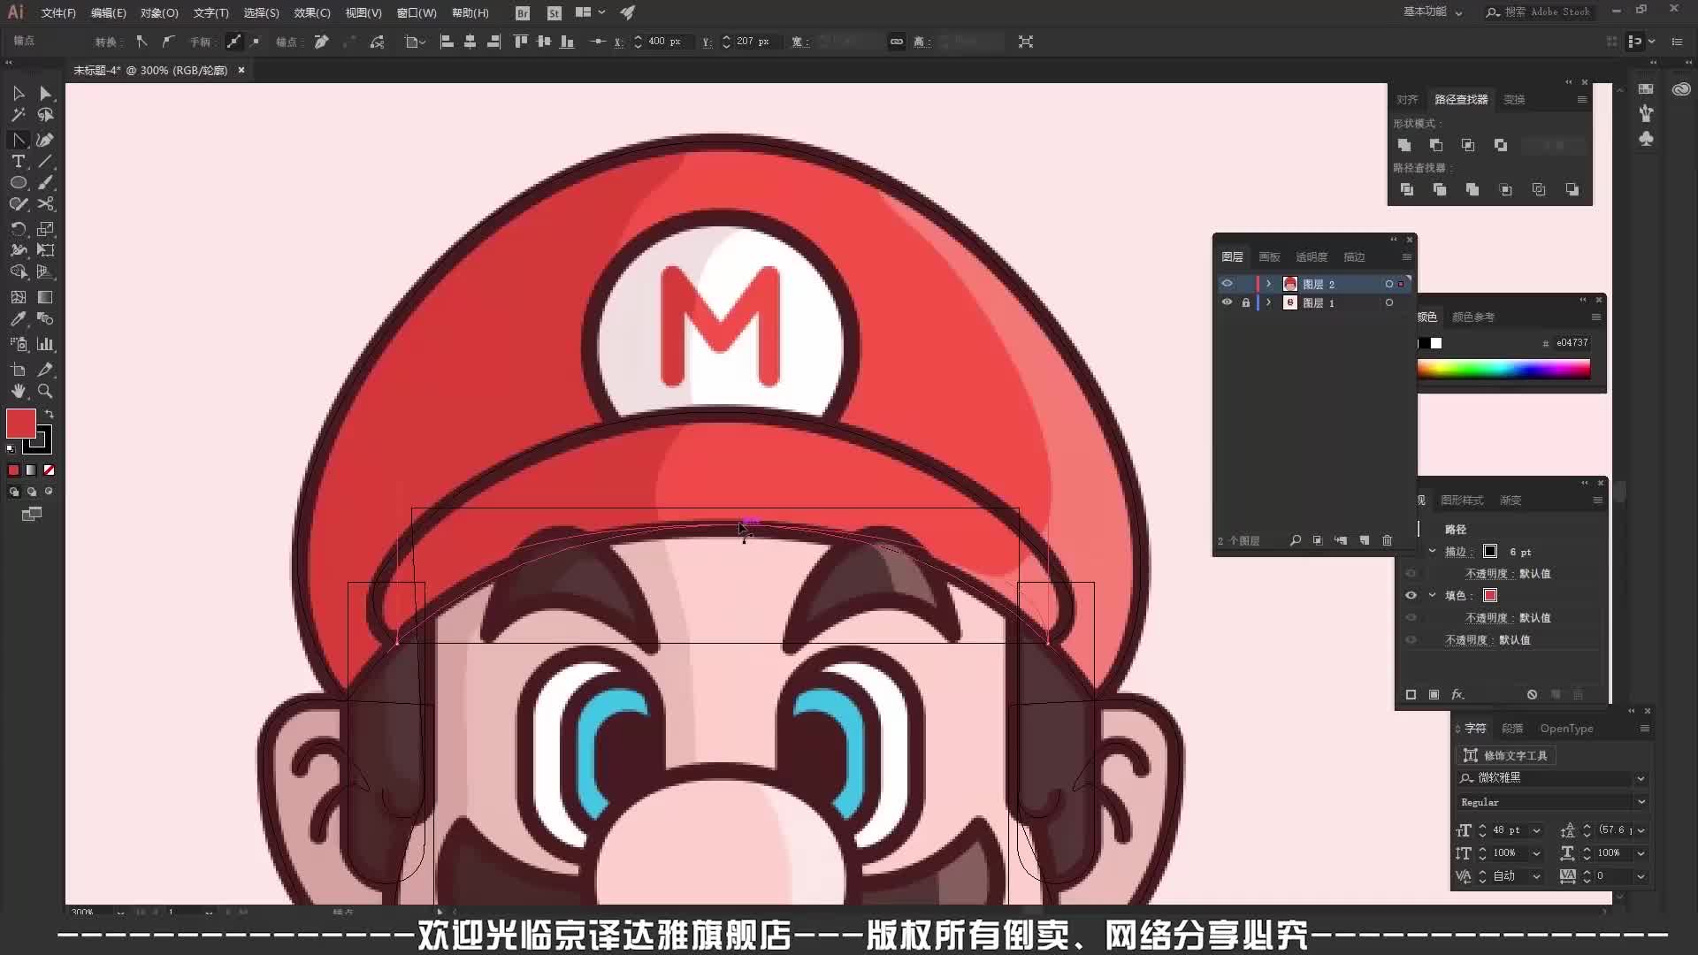Set paint mode to Gradient

coord(32,470)
